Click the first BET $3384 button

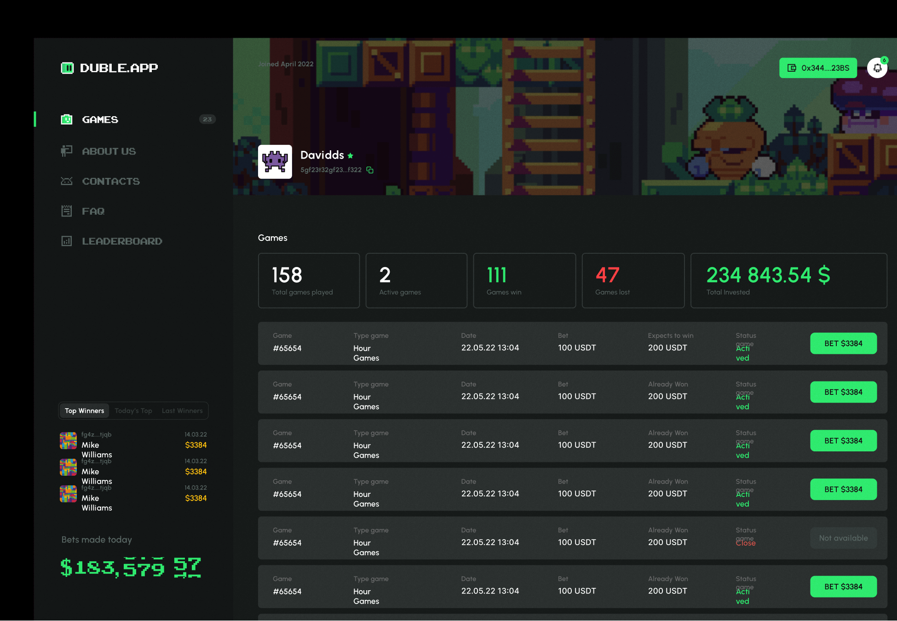(x=843, y=343)
